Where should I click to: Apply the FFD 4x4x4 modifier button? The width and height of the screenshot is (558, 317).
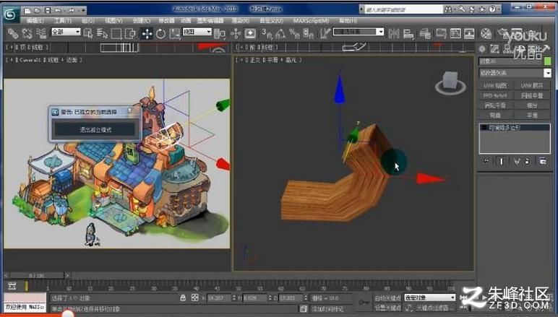click(x=495, y=95)
